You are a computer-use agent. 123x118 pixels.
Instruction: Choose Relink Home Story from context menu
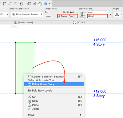tap(54, 84)
